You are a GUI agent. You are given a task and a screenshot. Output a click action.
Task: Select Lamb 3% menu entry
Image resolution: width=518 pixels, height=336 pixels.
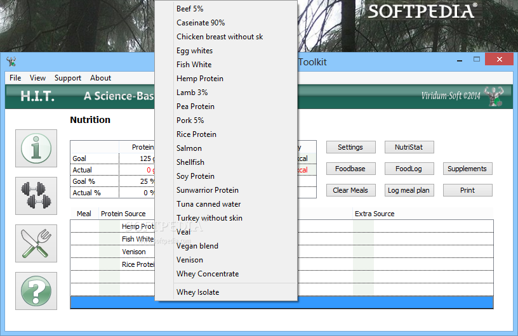point(226,93)
